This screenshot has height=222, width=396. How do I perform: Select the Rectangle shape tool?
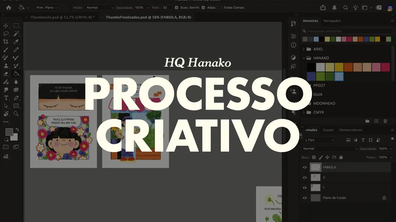pos(16,106)
